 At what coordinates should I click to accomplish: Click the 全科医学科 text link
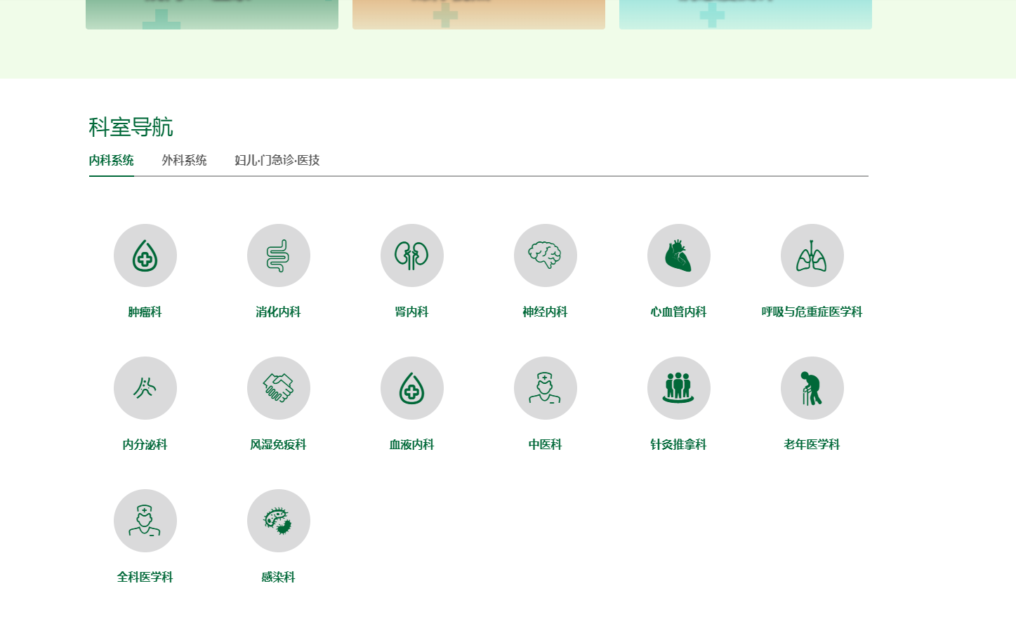(145, 577)
